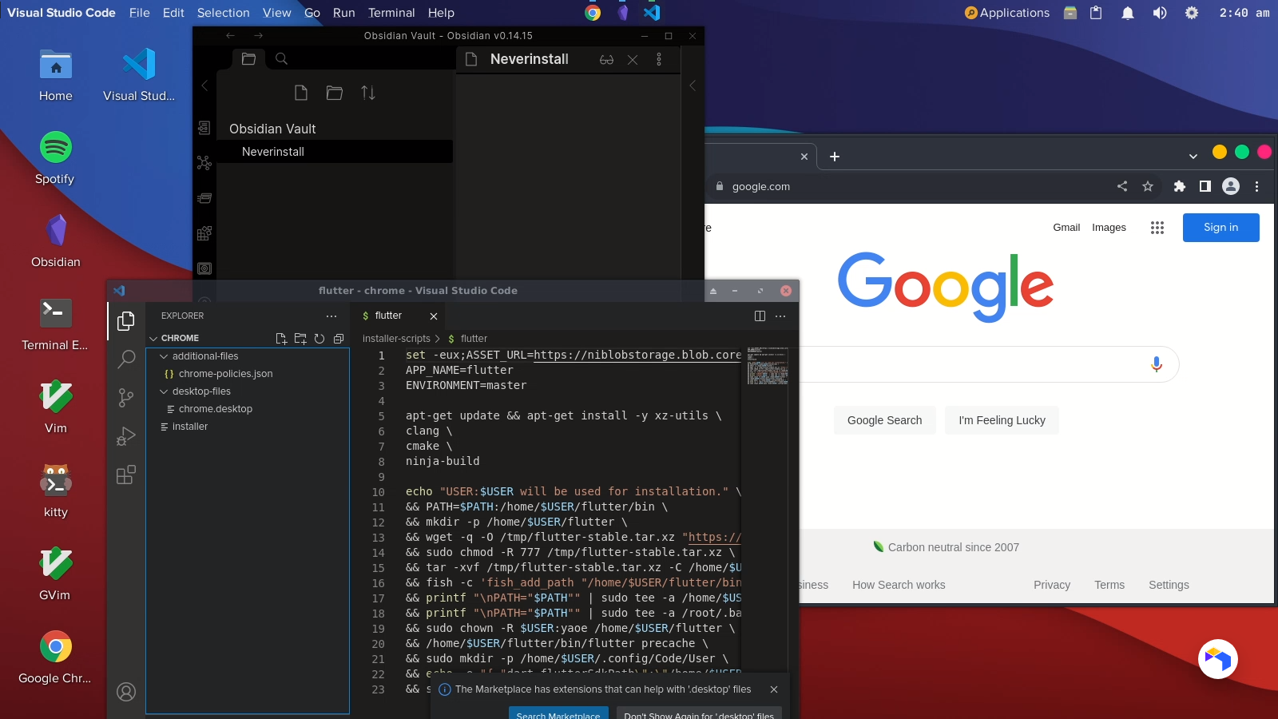Open Source Control in VS Code activity bar
This screenshot has width=1278, height=719.
point(126,398)
